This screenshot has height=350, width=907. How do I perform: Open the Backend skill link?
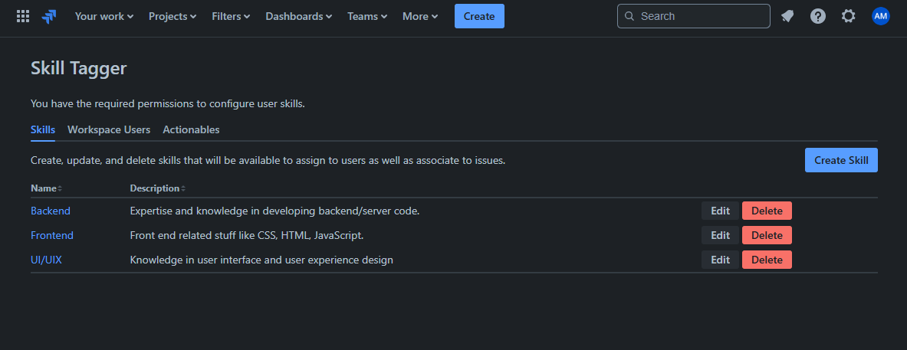pyautogui.click(x=51, y=211)
